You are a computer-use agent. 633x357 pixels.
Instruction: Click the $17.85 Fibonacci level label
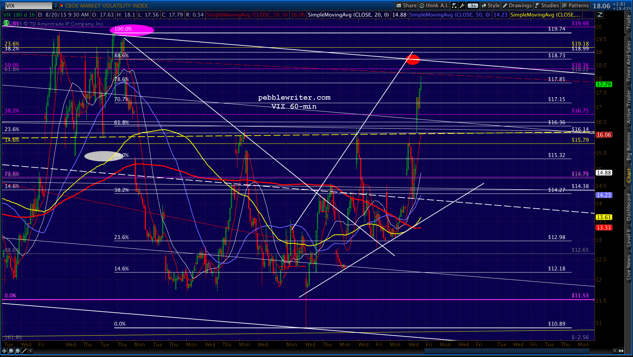pyautogui.click(x=557, y=79)
